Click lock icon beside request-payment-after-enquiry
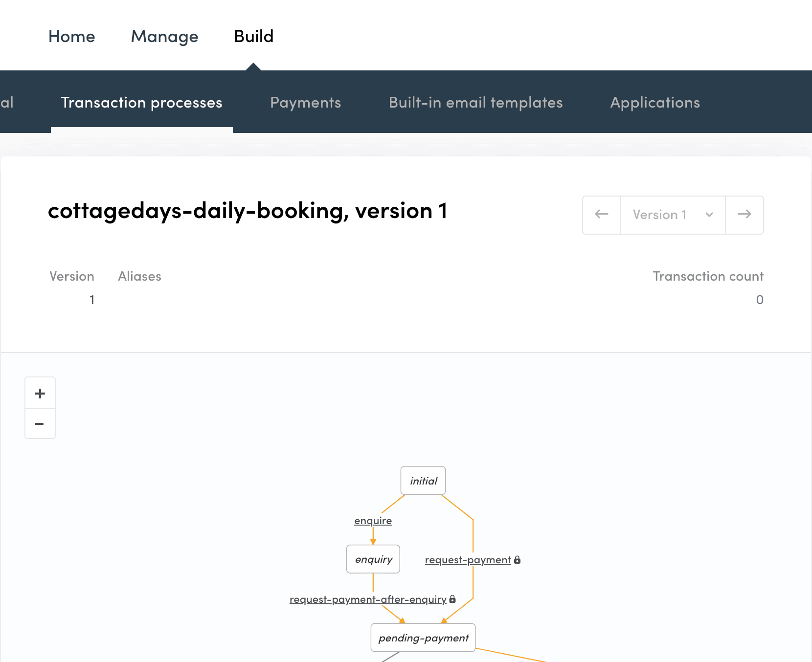Viewport: 812px width, 662px height. pos(452,599)
